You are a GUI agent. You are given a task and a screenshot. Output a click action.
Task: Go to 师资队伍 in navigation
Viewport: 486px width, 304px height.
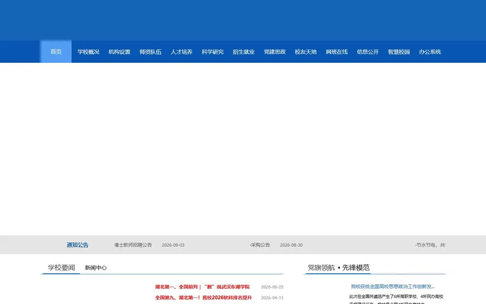[150, 52]
